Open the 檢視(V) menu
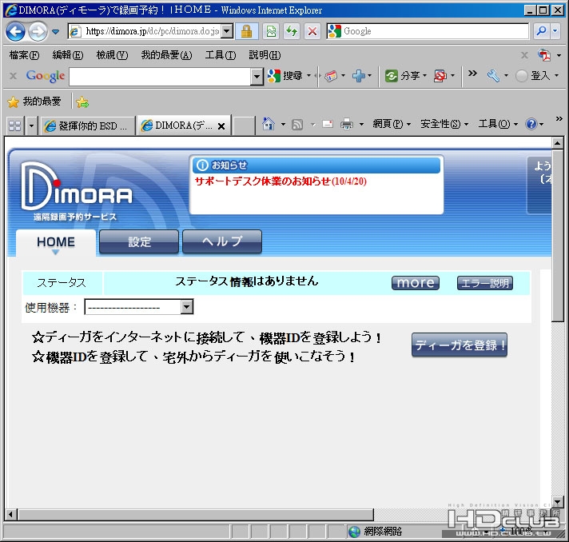This screenshot has height=542, width=569. 112,55
